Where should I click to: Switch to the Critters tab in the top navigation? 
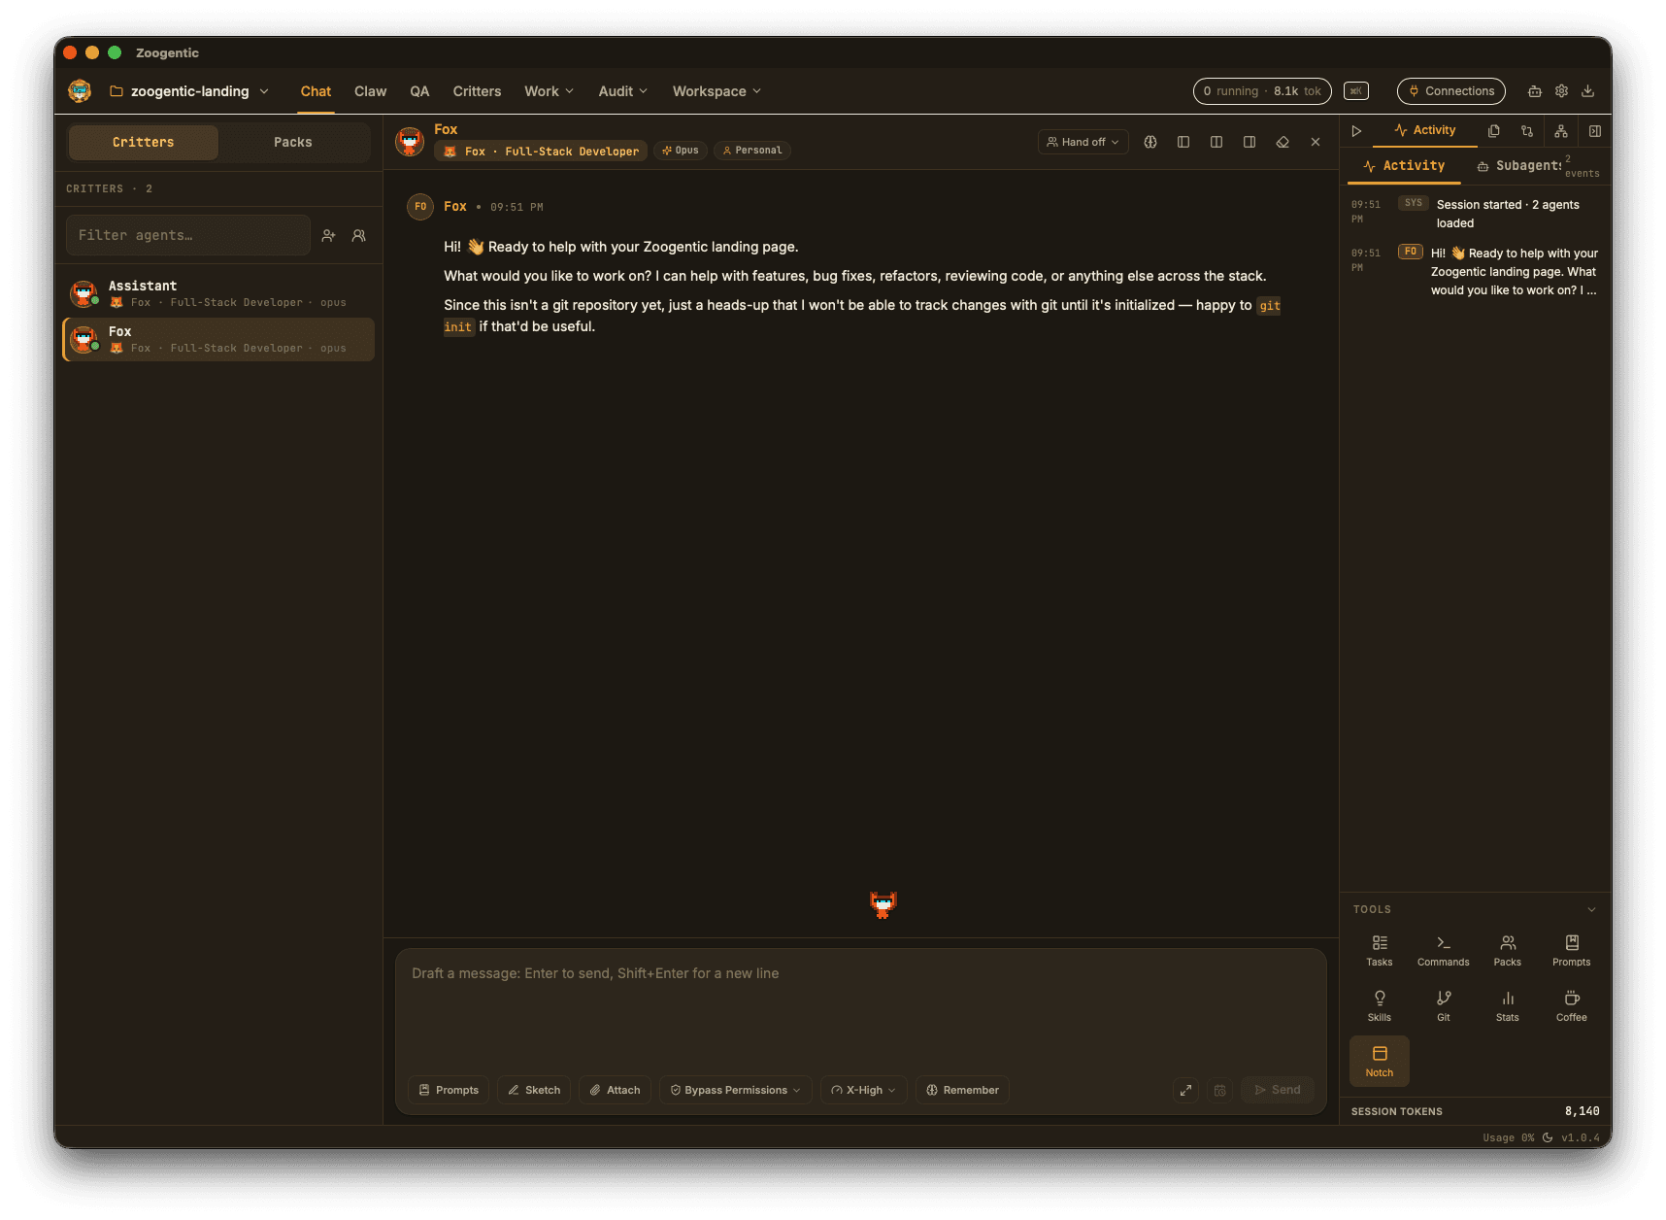(x=477, y=91)
